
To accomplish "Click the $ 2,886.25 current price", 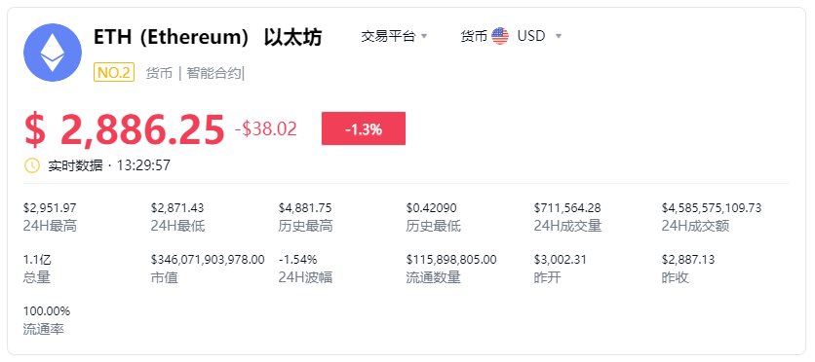I will click(124, 129).
